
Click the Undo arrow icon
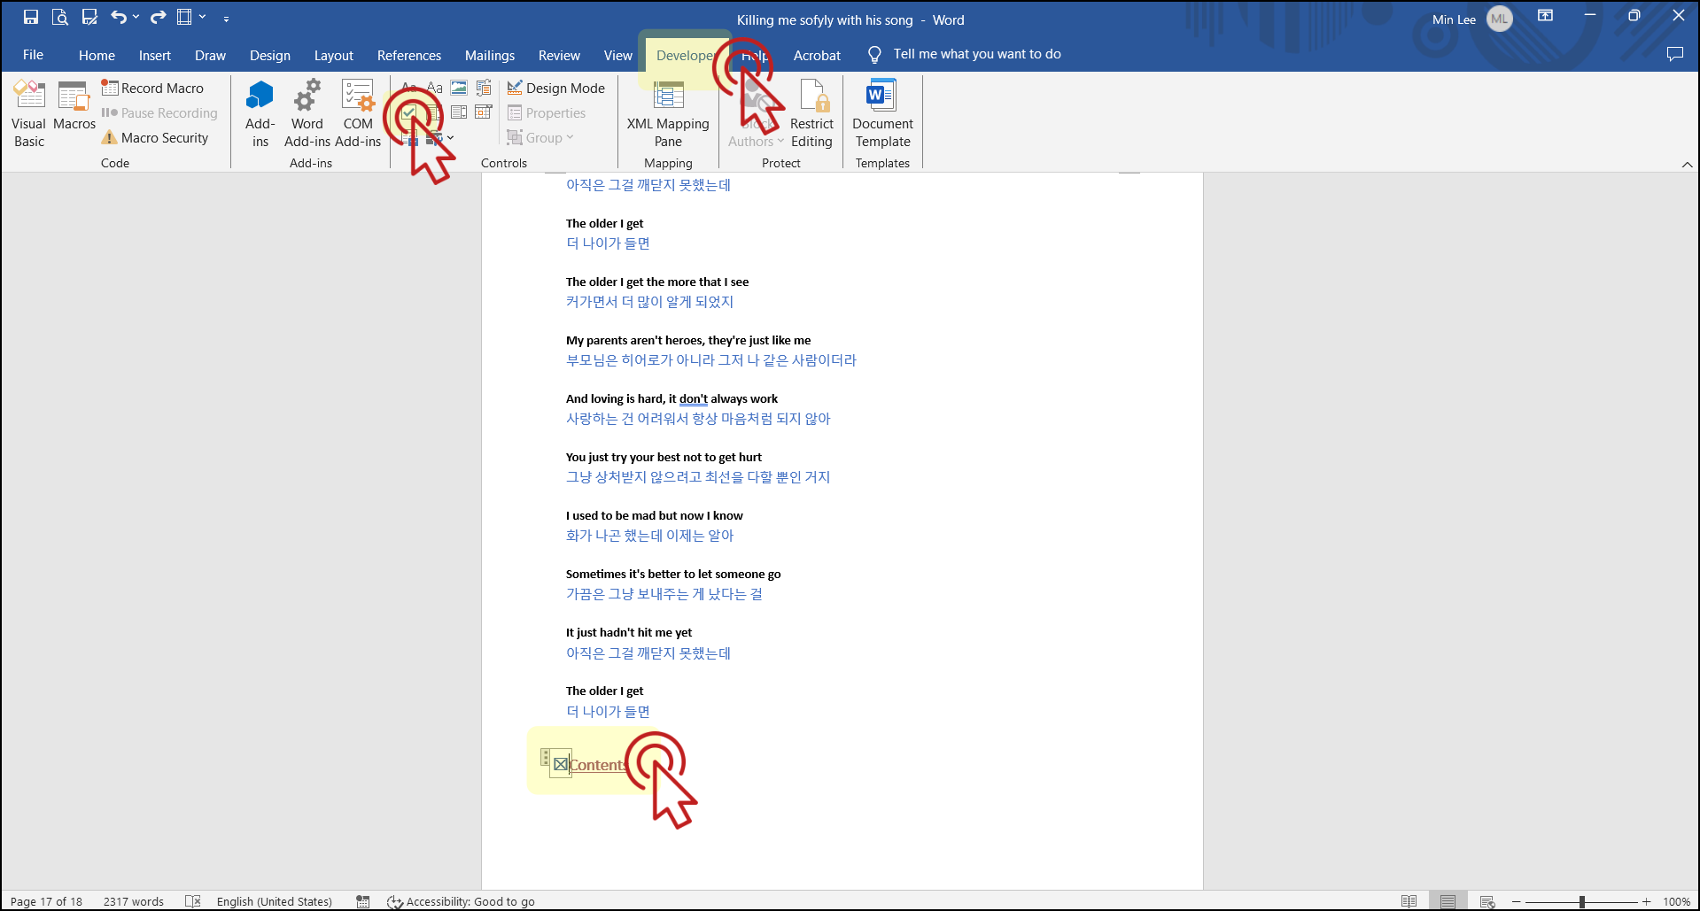tap(119, 17)
